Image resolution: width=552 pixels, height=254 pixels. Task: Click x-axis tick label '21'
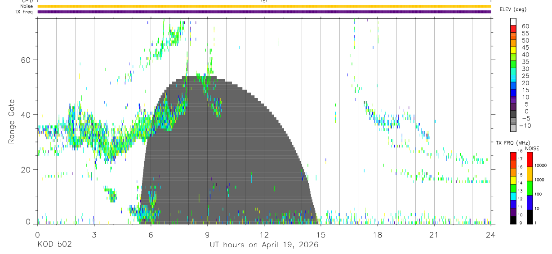(x=434, y=234)
